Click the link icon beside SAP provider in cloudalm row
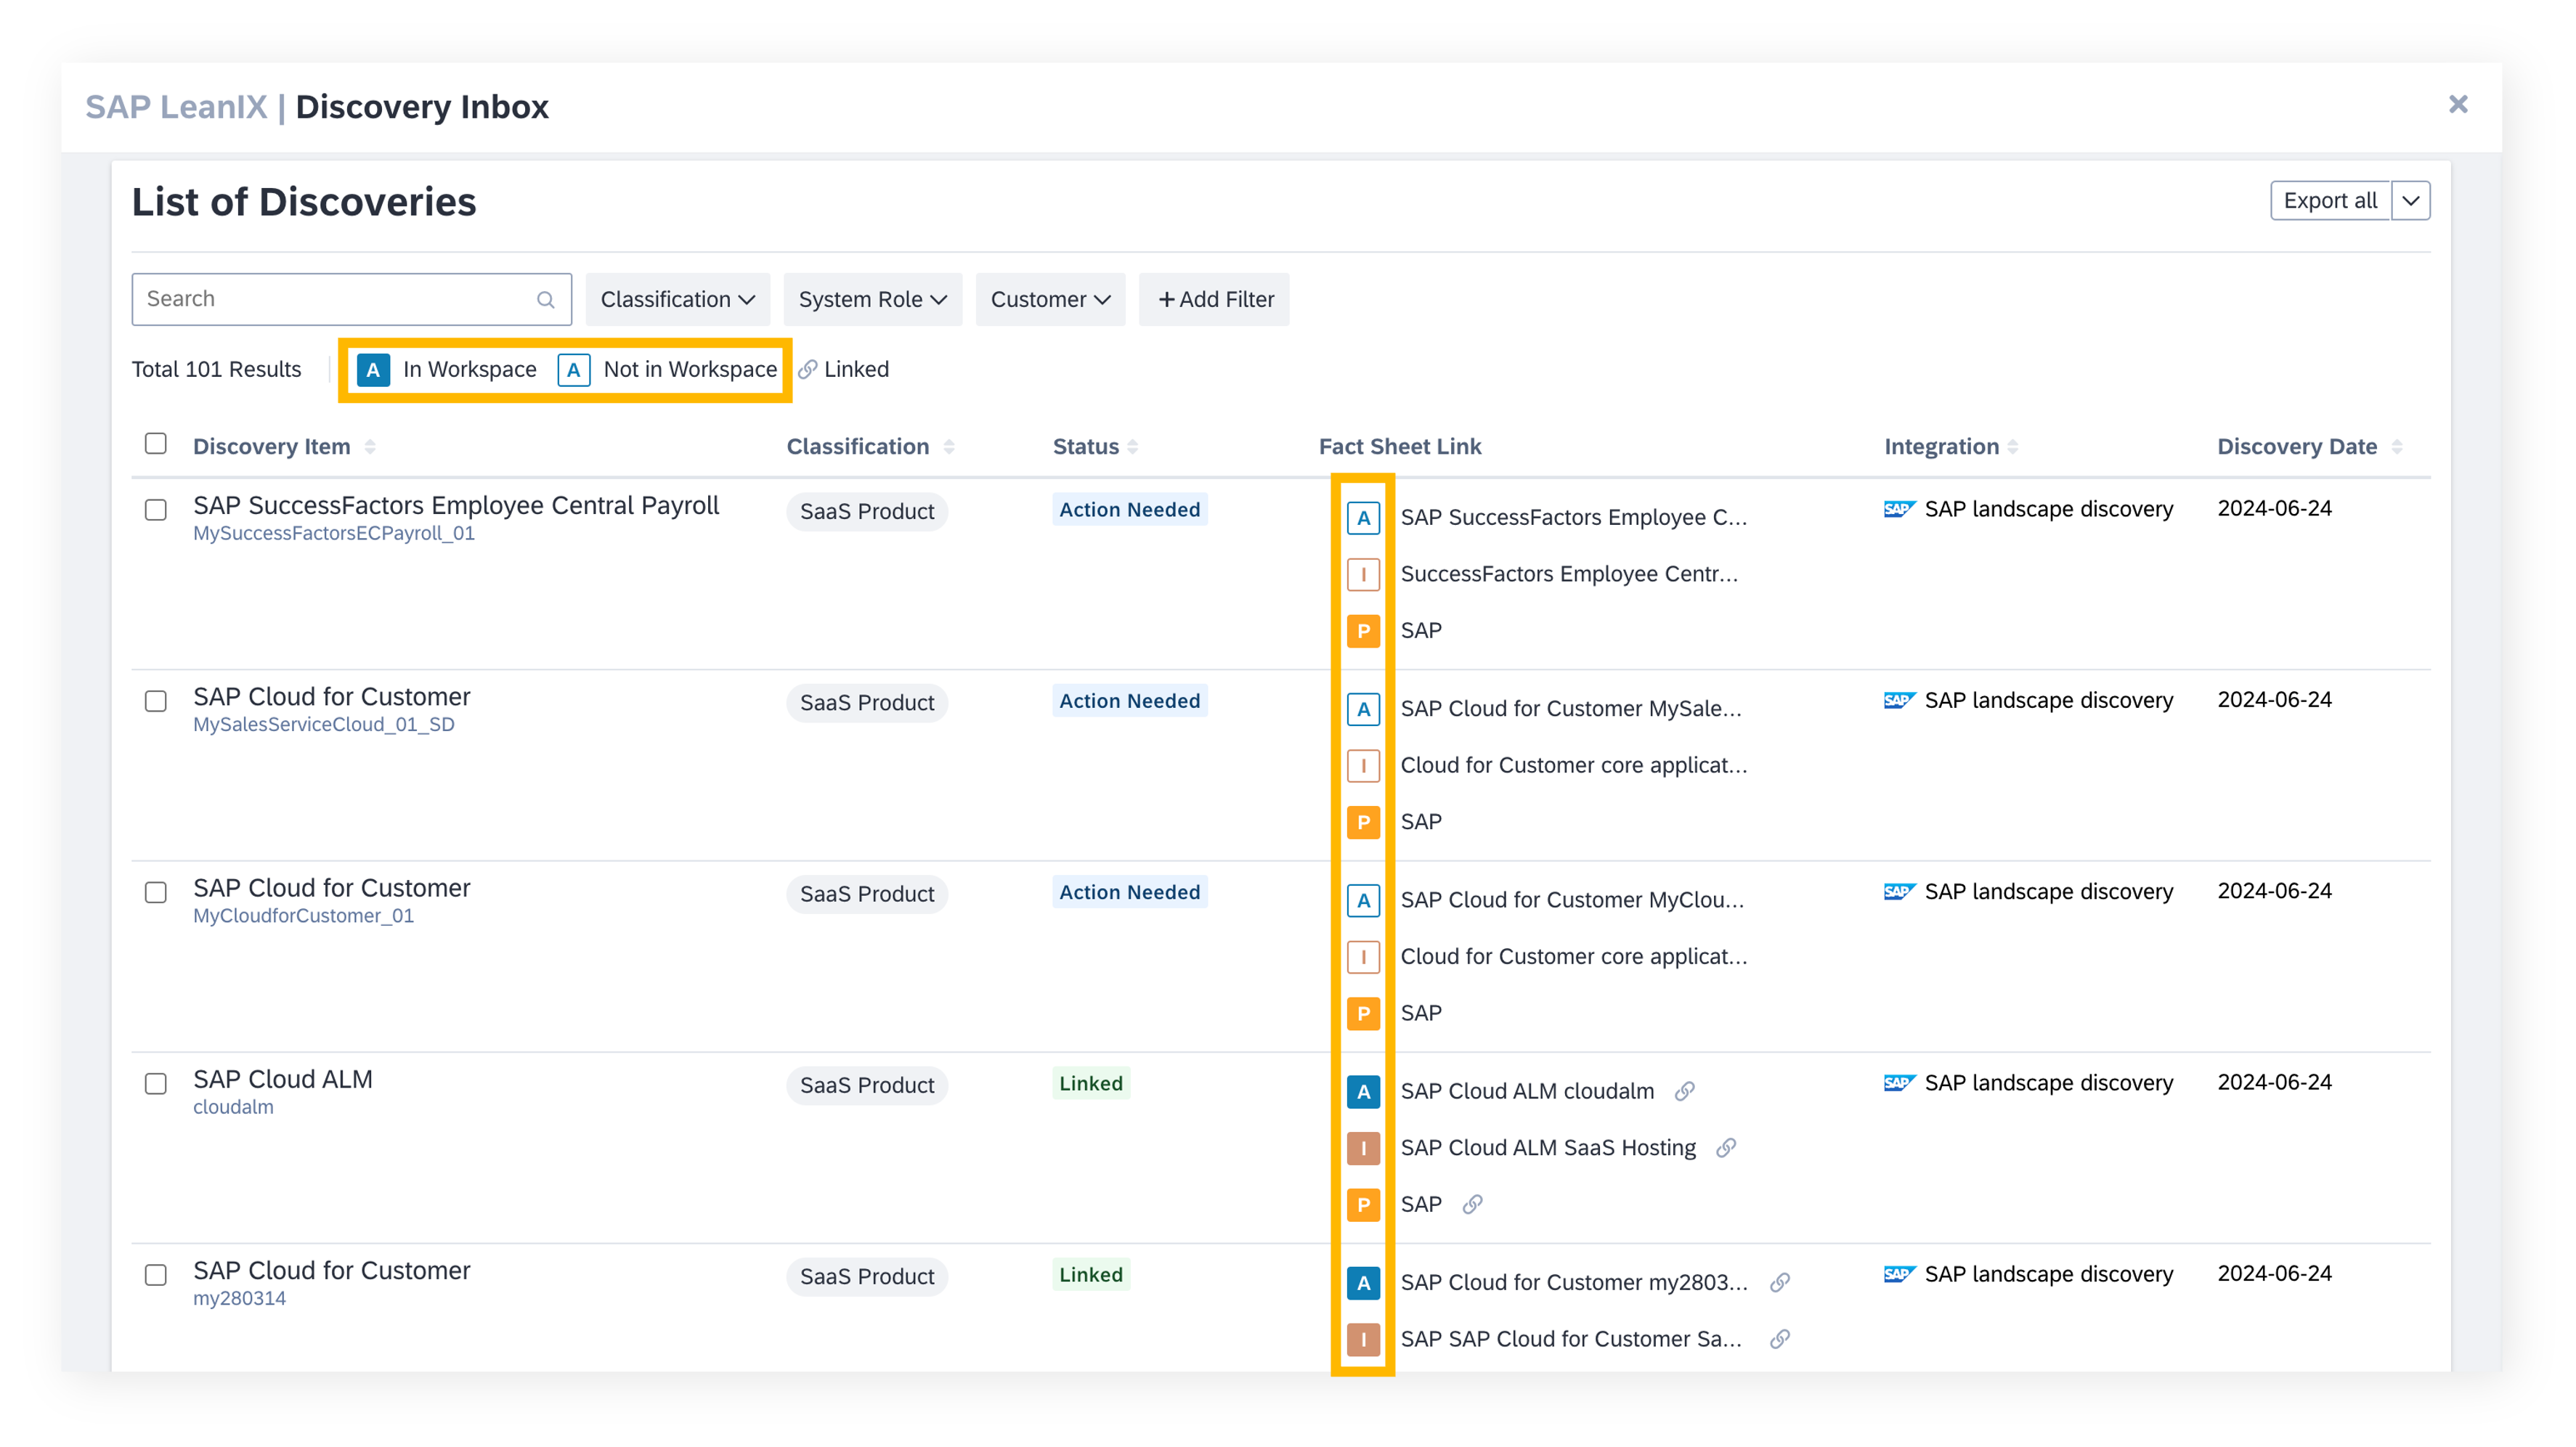This screenshot has width=2576, height=1447. point(1472,1204)
